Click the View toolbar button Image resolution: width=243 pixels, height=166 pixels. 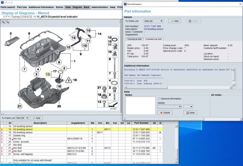click(68, 7)
